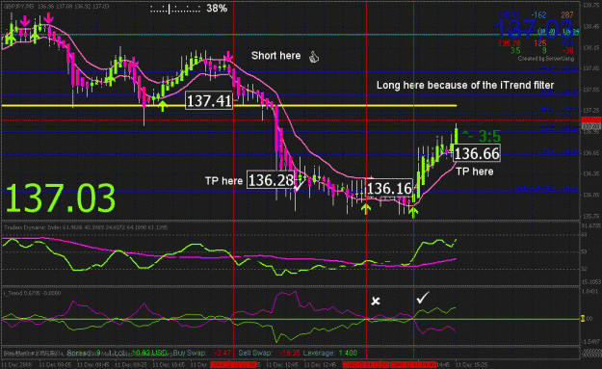Select the 'TP here' label next to 136.28
The width and height of the screenshot is (602, 369).
click(223, 181)
